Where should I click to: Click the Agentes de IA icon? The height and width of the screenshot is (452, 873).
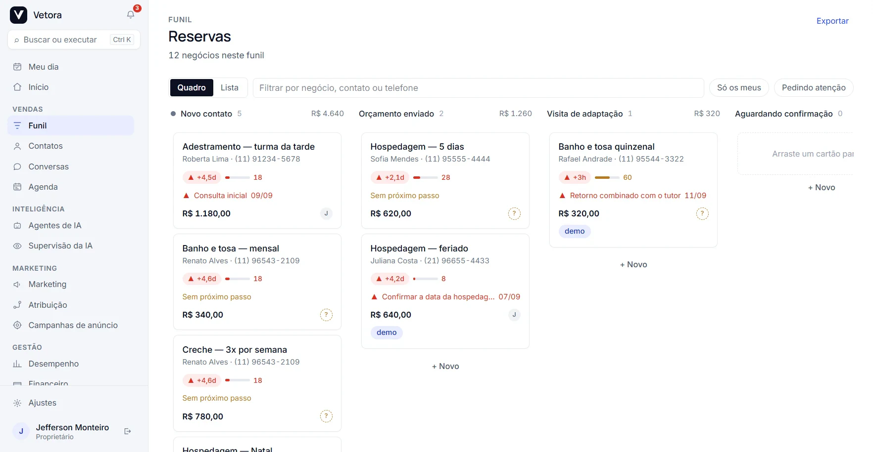(x=17, y=225)
